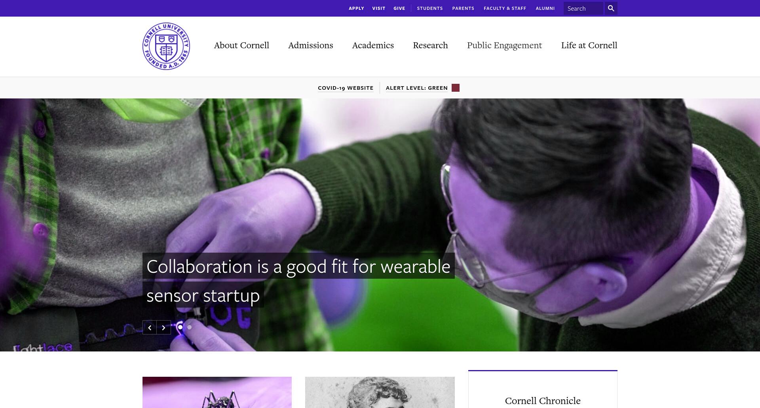This screenshot has width=760, height=408.
Task: Click the alert level color square
Action: click(456, 88)
